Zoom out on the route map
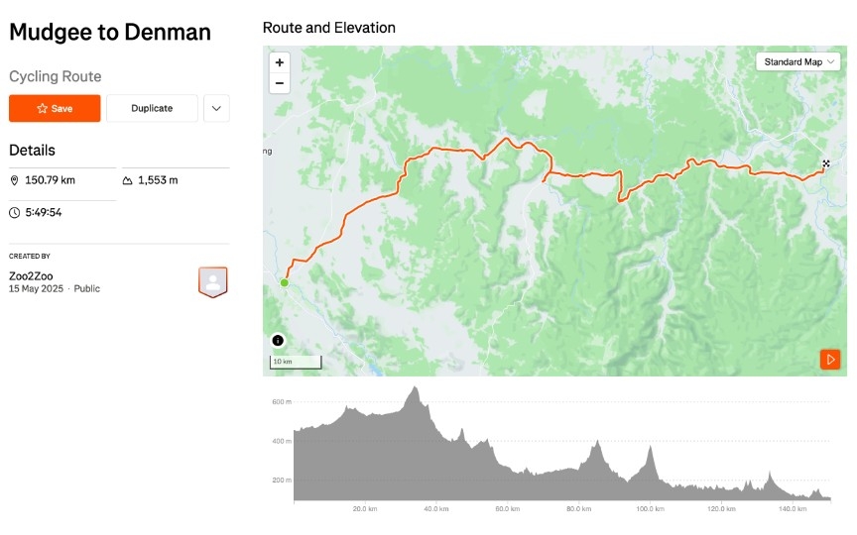The height and width of the screenshot is (535, 857). pos(280,83)
